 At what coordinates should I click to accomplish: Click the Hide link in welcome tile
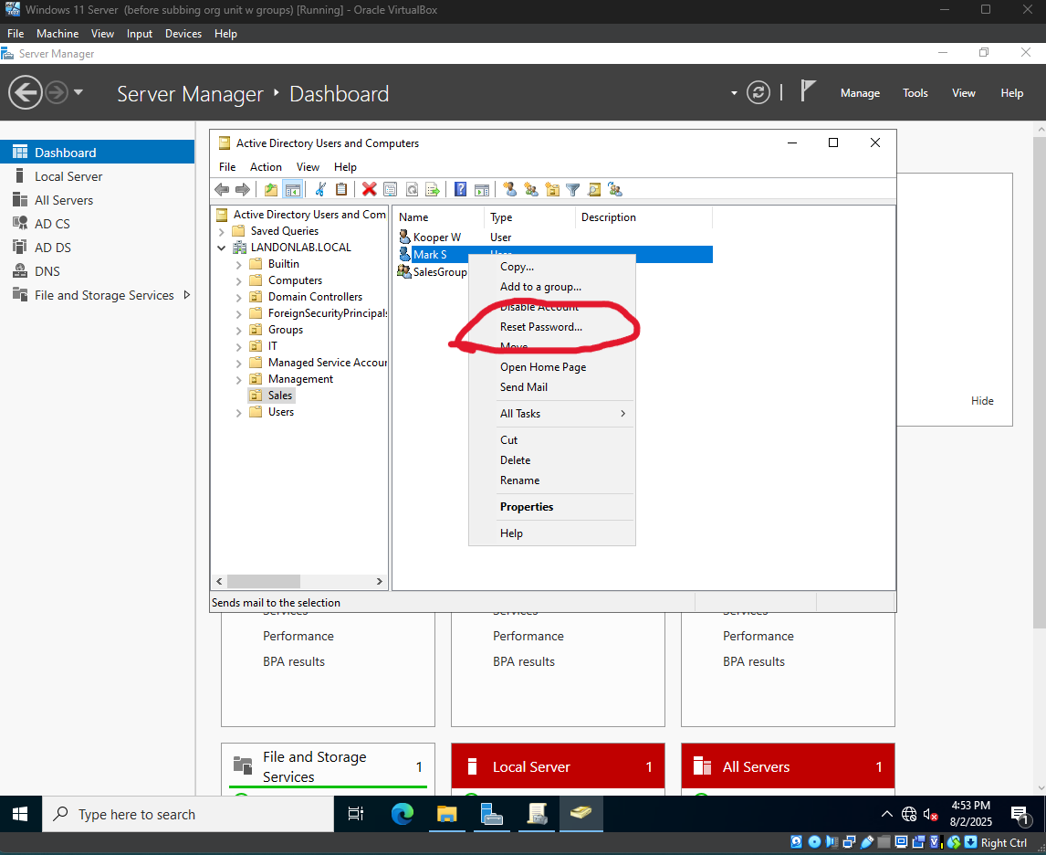[x=982, y=400]
